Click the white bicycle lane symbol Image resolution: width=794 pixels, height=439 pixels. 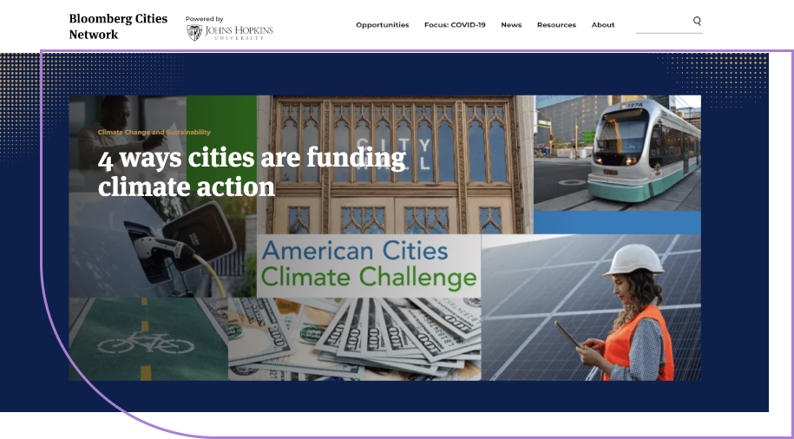[146, 341]
